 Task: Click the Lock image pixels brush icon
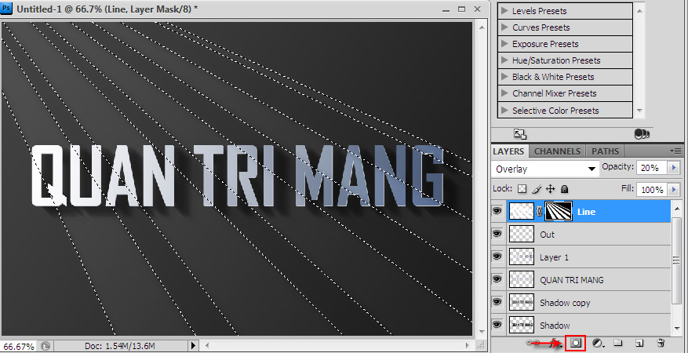point(537,189)
